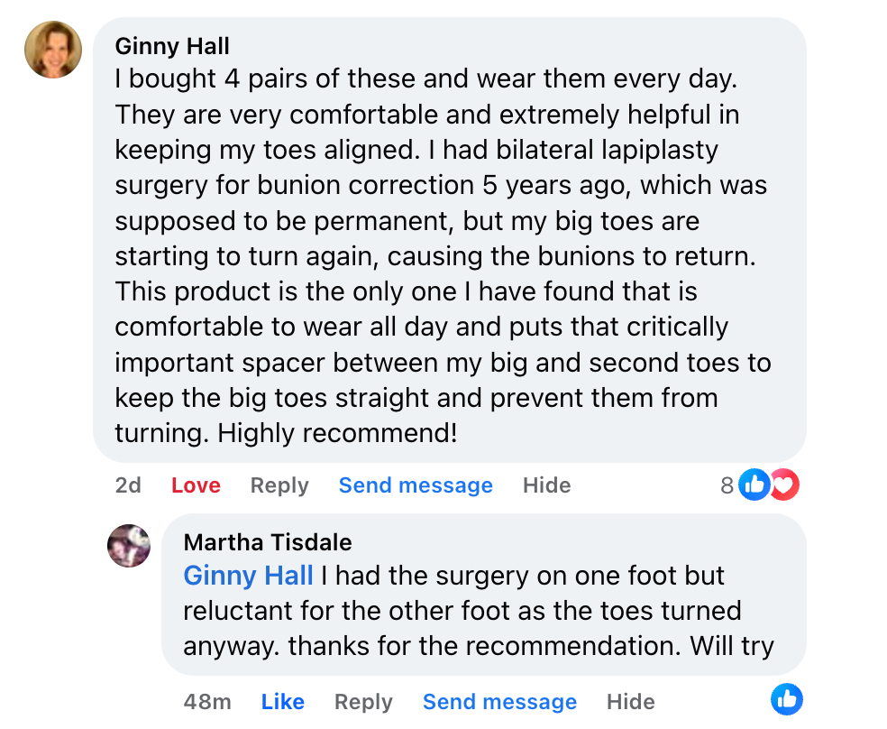Screen dimensions: 887x729
Task: Open Martha Tisdale's profile avatar
Action: pyautogui.click(x=129, y=545)
